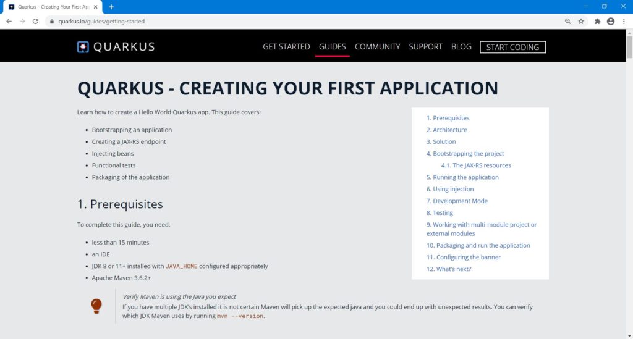Click the START CODING button
The height and width of the screenshot is (339, 633).
pyautogui.click(x=512, y=47)
